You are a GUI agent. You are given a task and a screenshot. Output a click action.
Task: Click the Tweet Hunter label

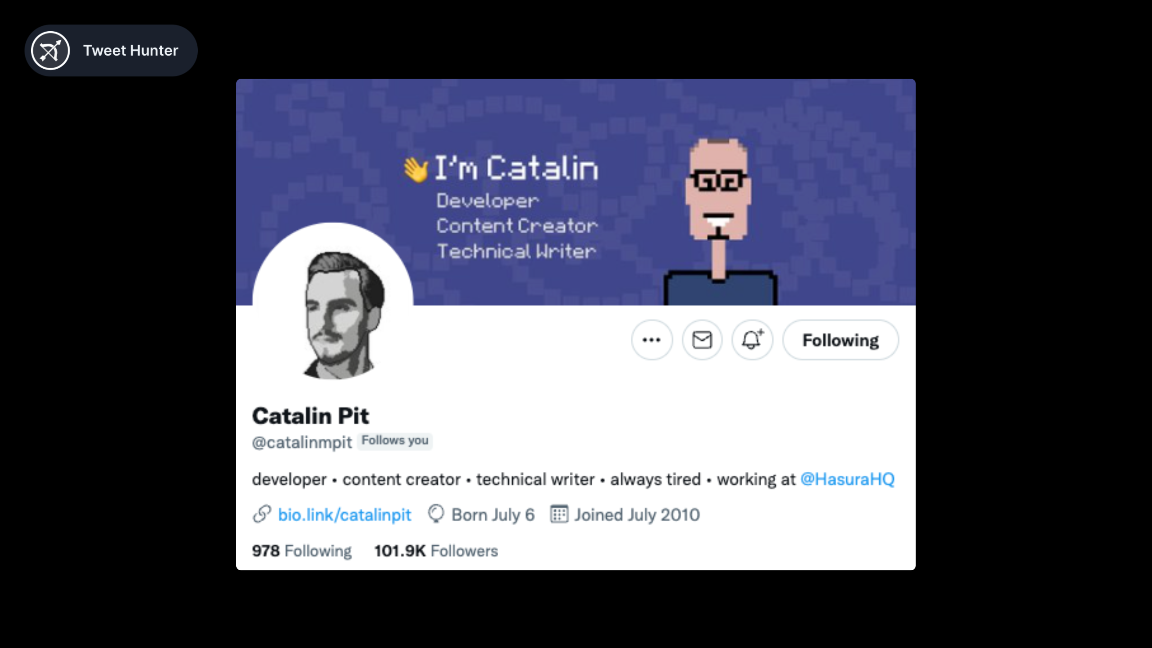[131, 50]
